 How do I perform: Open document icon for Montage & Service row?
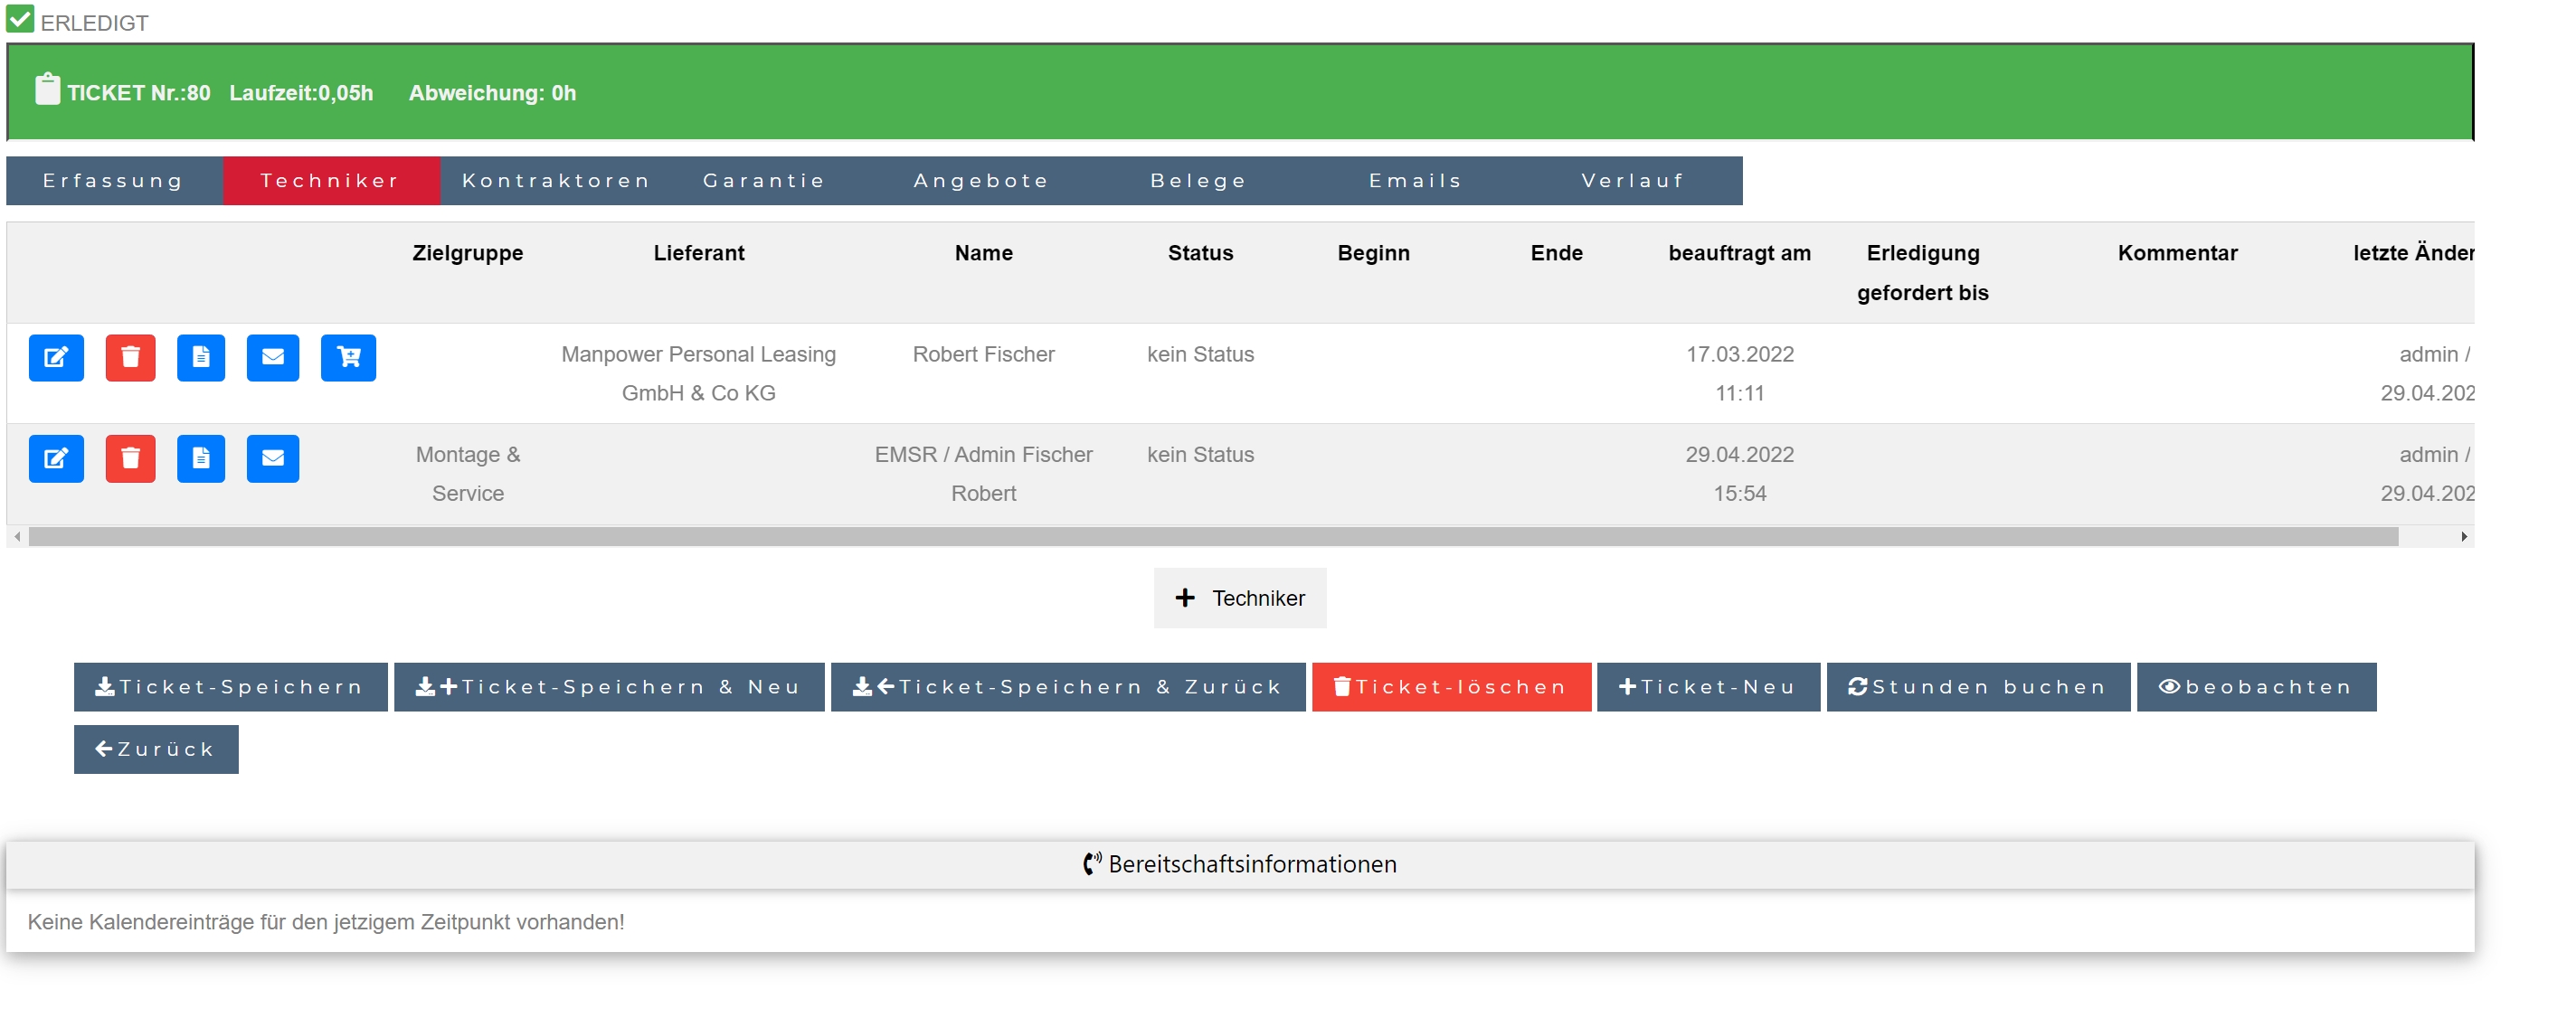201,459
